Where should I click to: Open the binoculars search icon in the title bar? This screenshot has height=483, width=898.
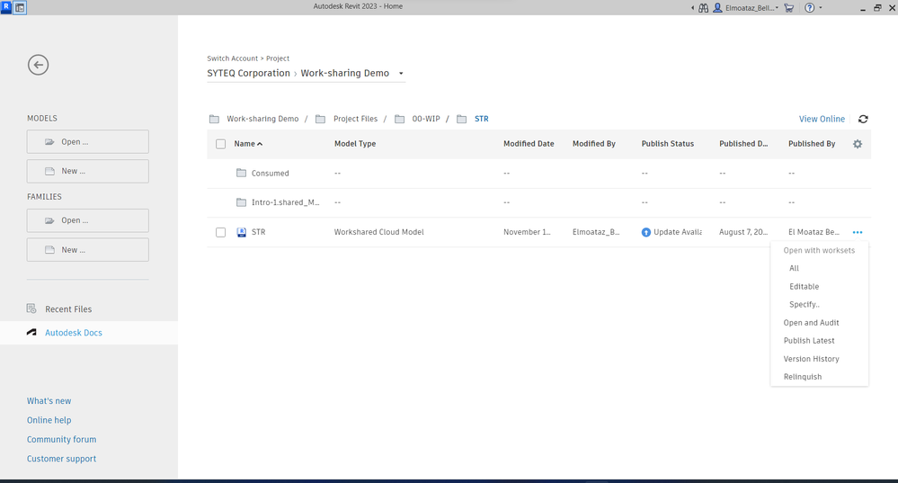[x=703, y=8]
